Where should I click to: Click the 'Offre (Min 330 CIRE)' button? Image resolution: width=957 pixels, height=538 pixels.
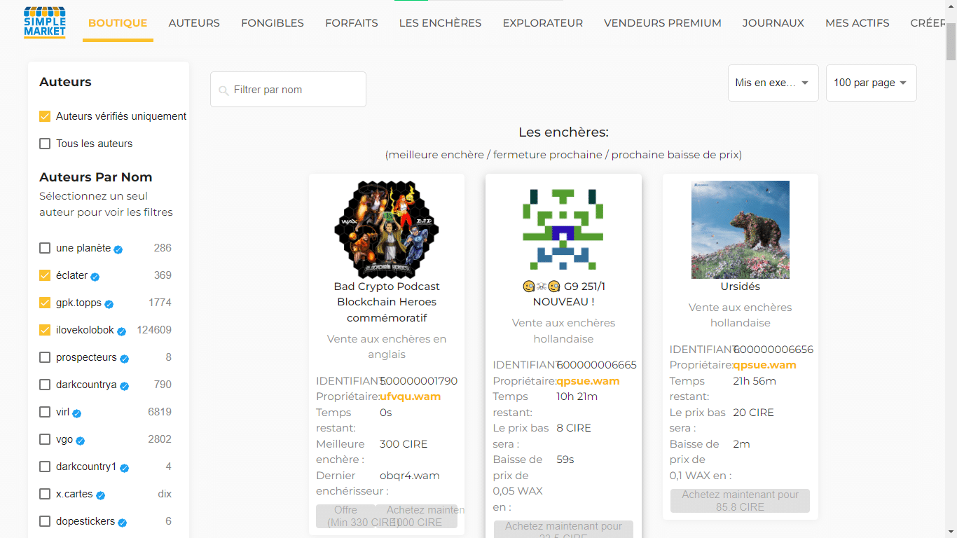click(345, 516)
